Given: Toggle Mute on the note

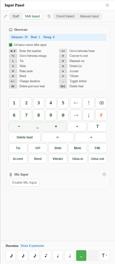Looking at the screenshot, I should click(78, 148).
